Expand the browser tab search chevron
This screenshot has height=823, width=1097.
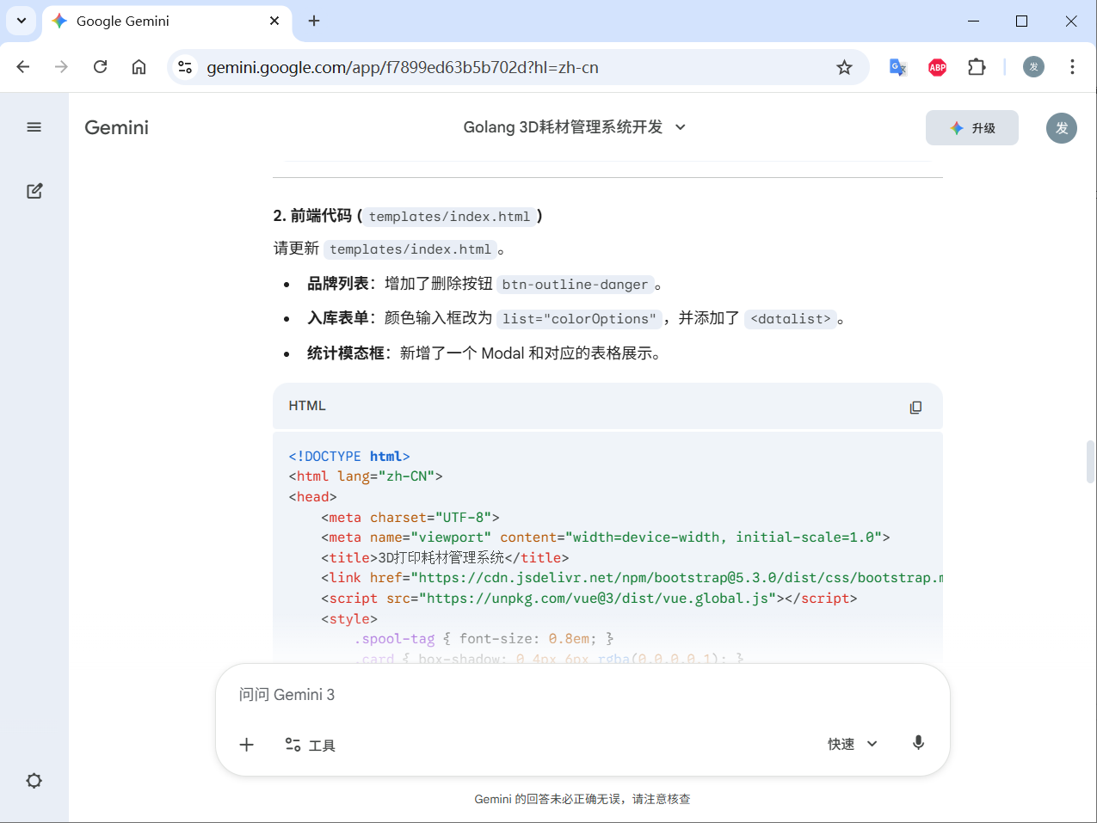[21, 21]
